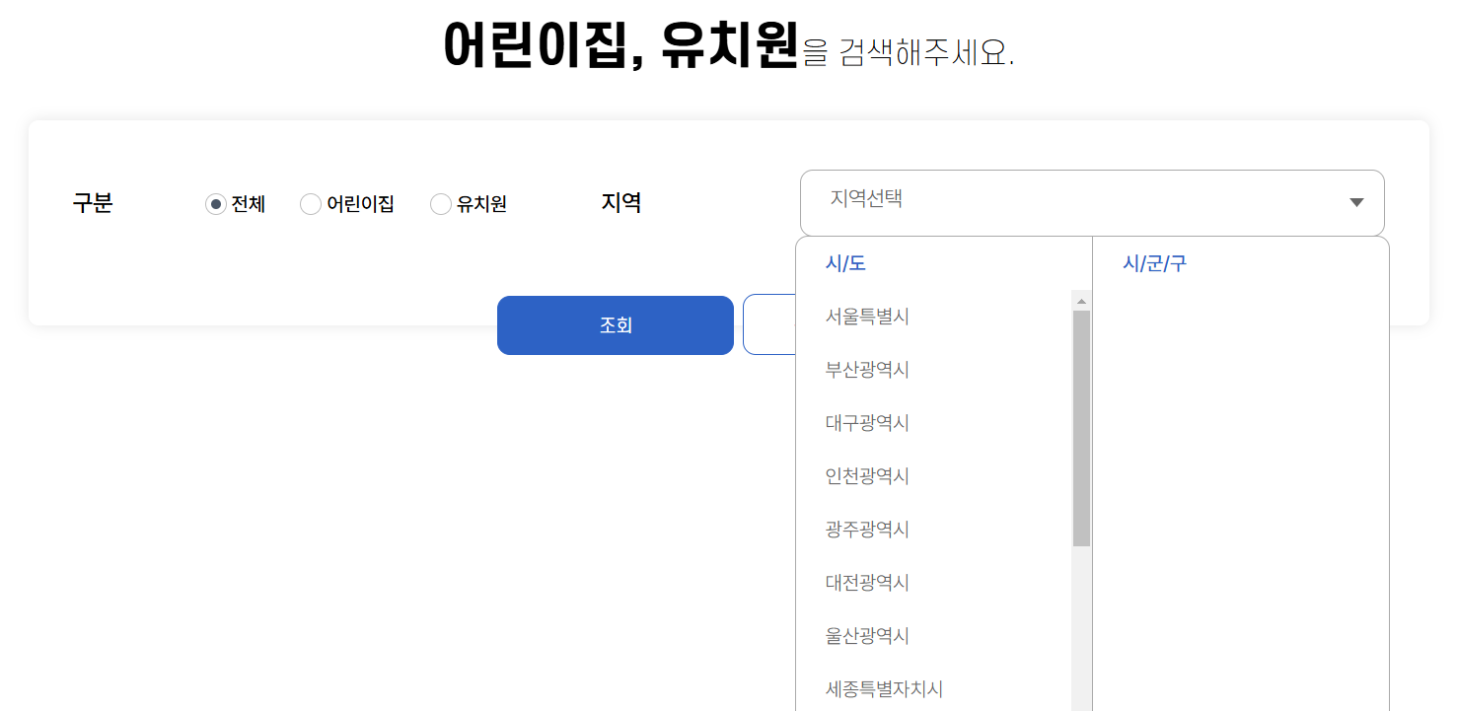
Task: Select the 어린이집 radio button
Action: [310, 203]
